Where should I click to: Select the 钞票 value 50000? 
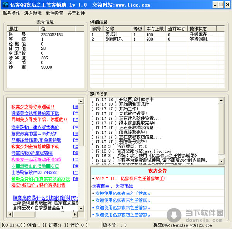click(47, 67)
